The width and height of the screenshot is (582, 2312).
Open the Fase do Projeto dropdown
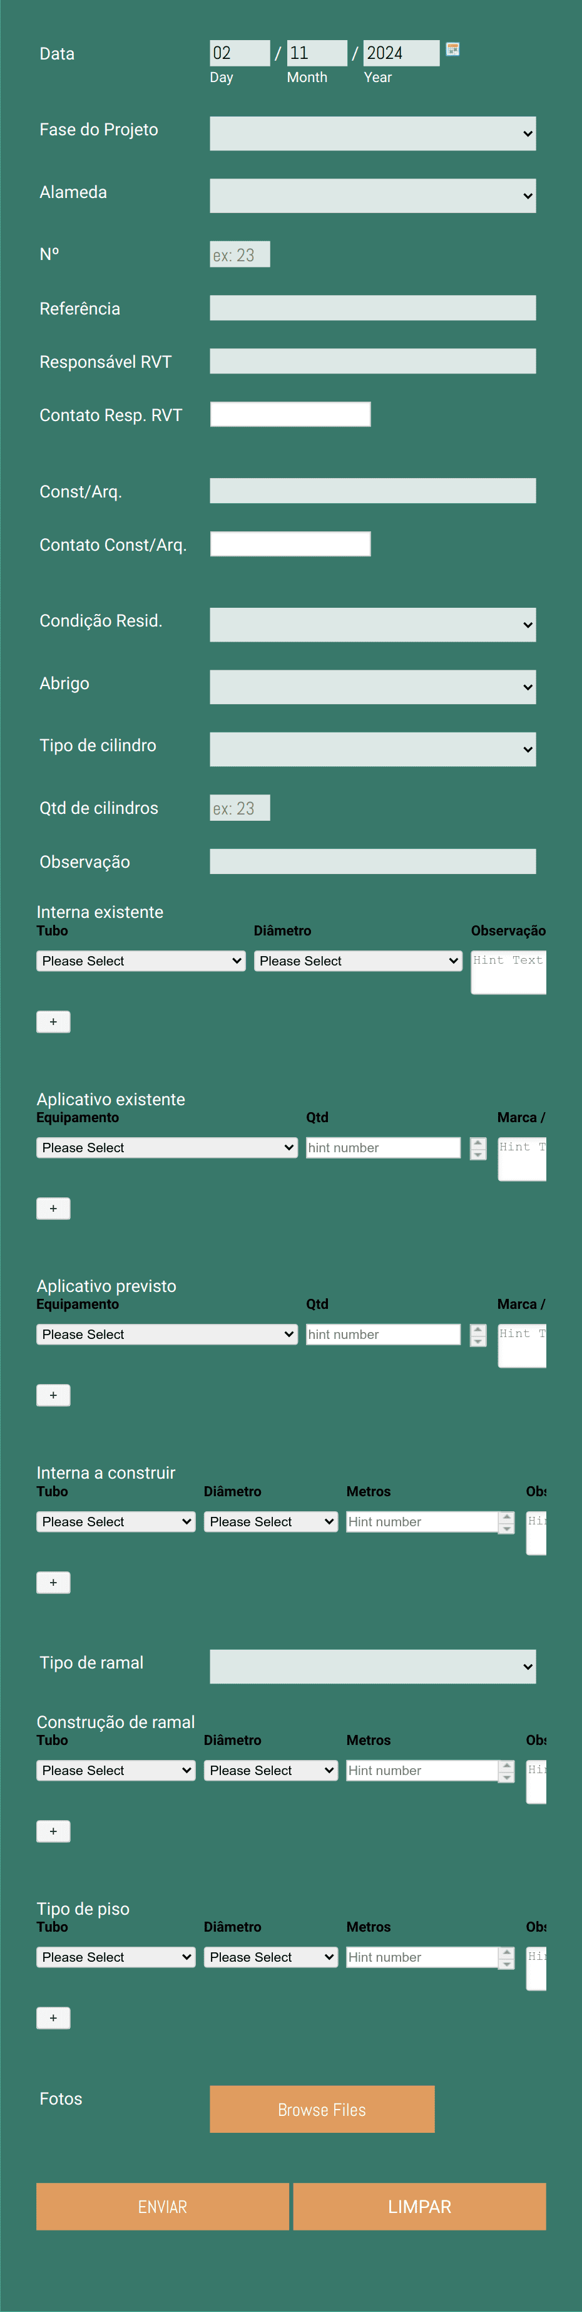click(373, 133)
